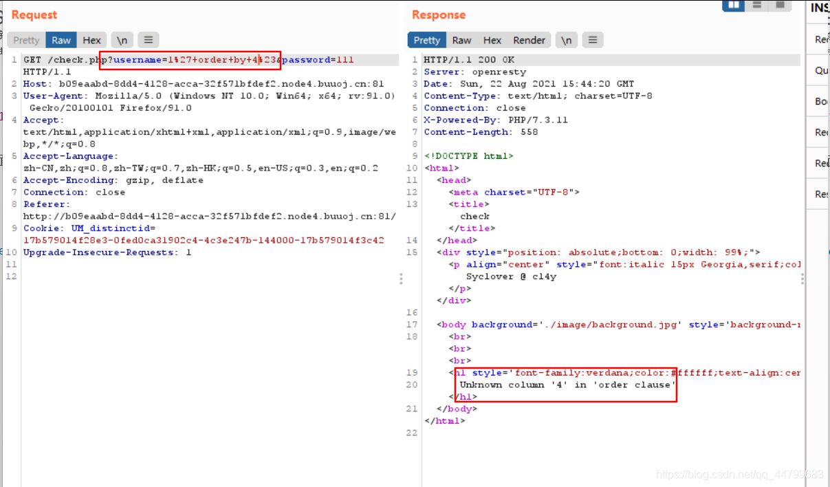830x487 pixels.
Task: Click the dotted handle between Request and Response
Action: [x=402, y=278]
